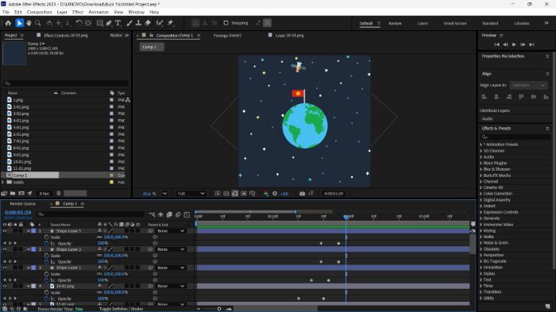Image resolution: width=556 pixels, height=312 pixels.
Task: Take a snapshot with camera icon
Action: (302, 194)
